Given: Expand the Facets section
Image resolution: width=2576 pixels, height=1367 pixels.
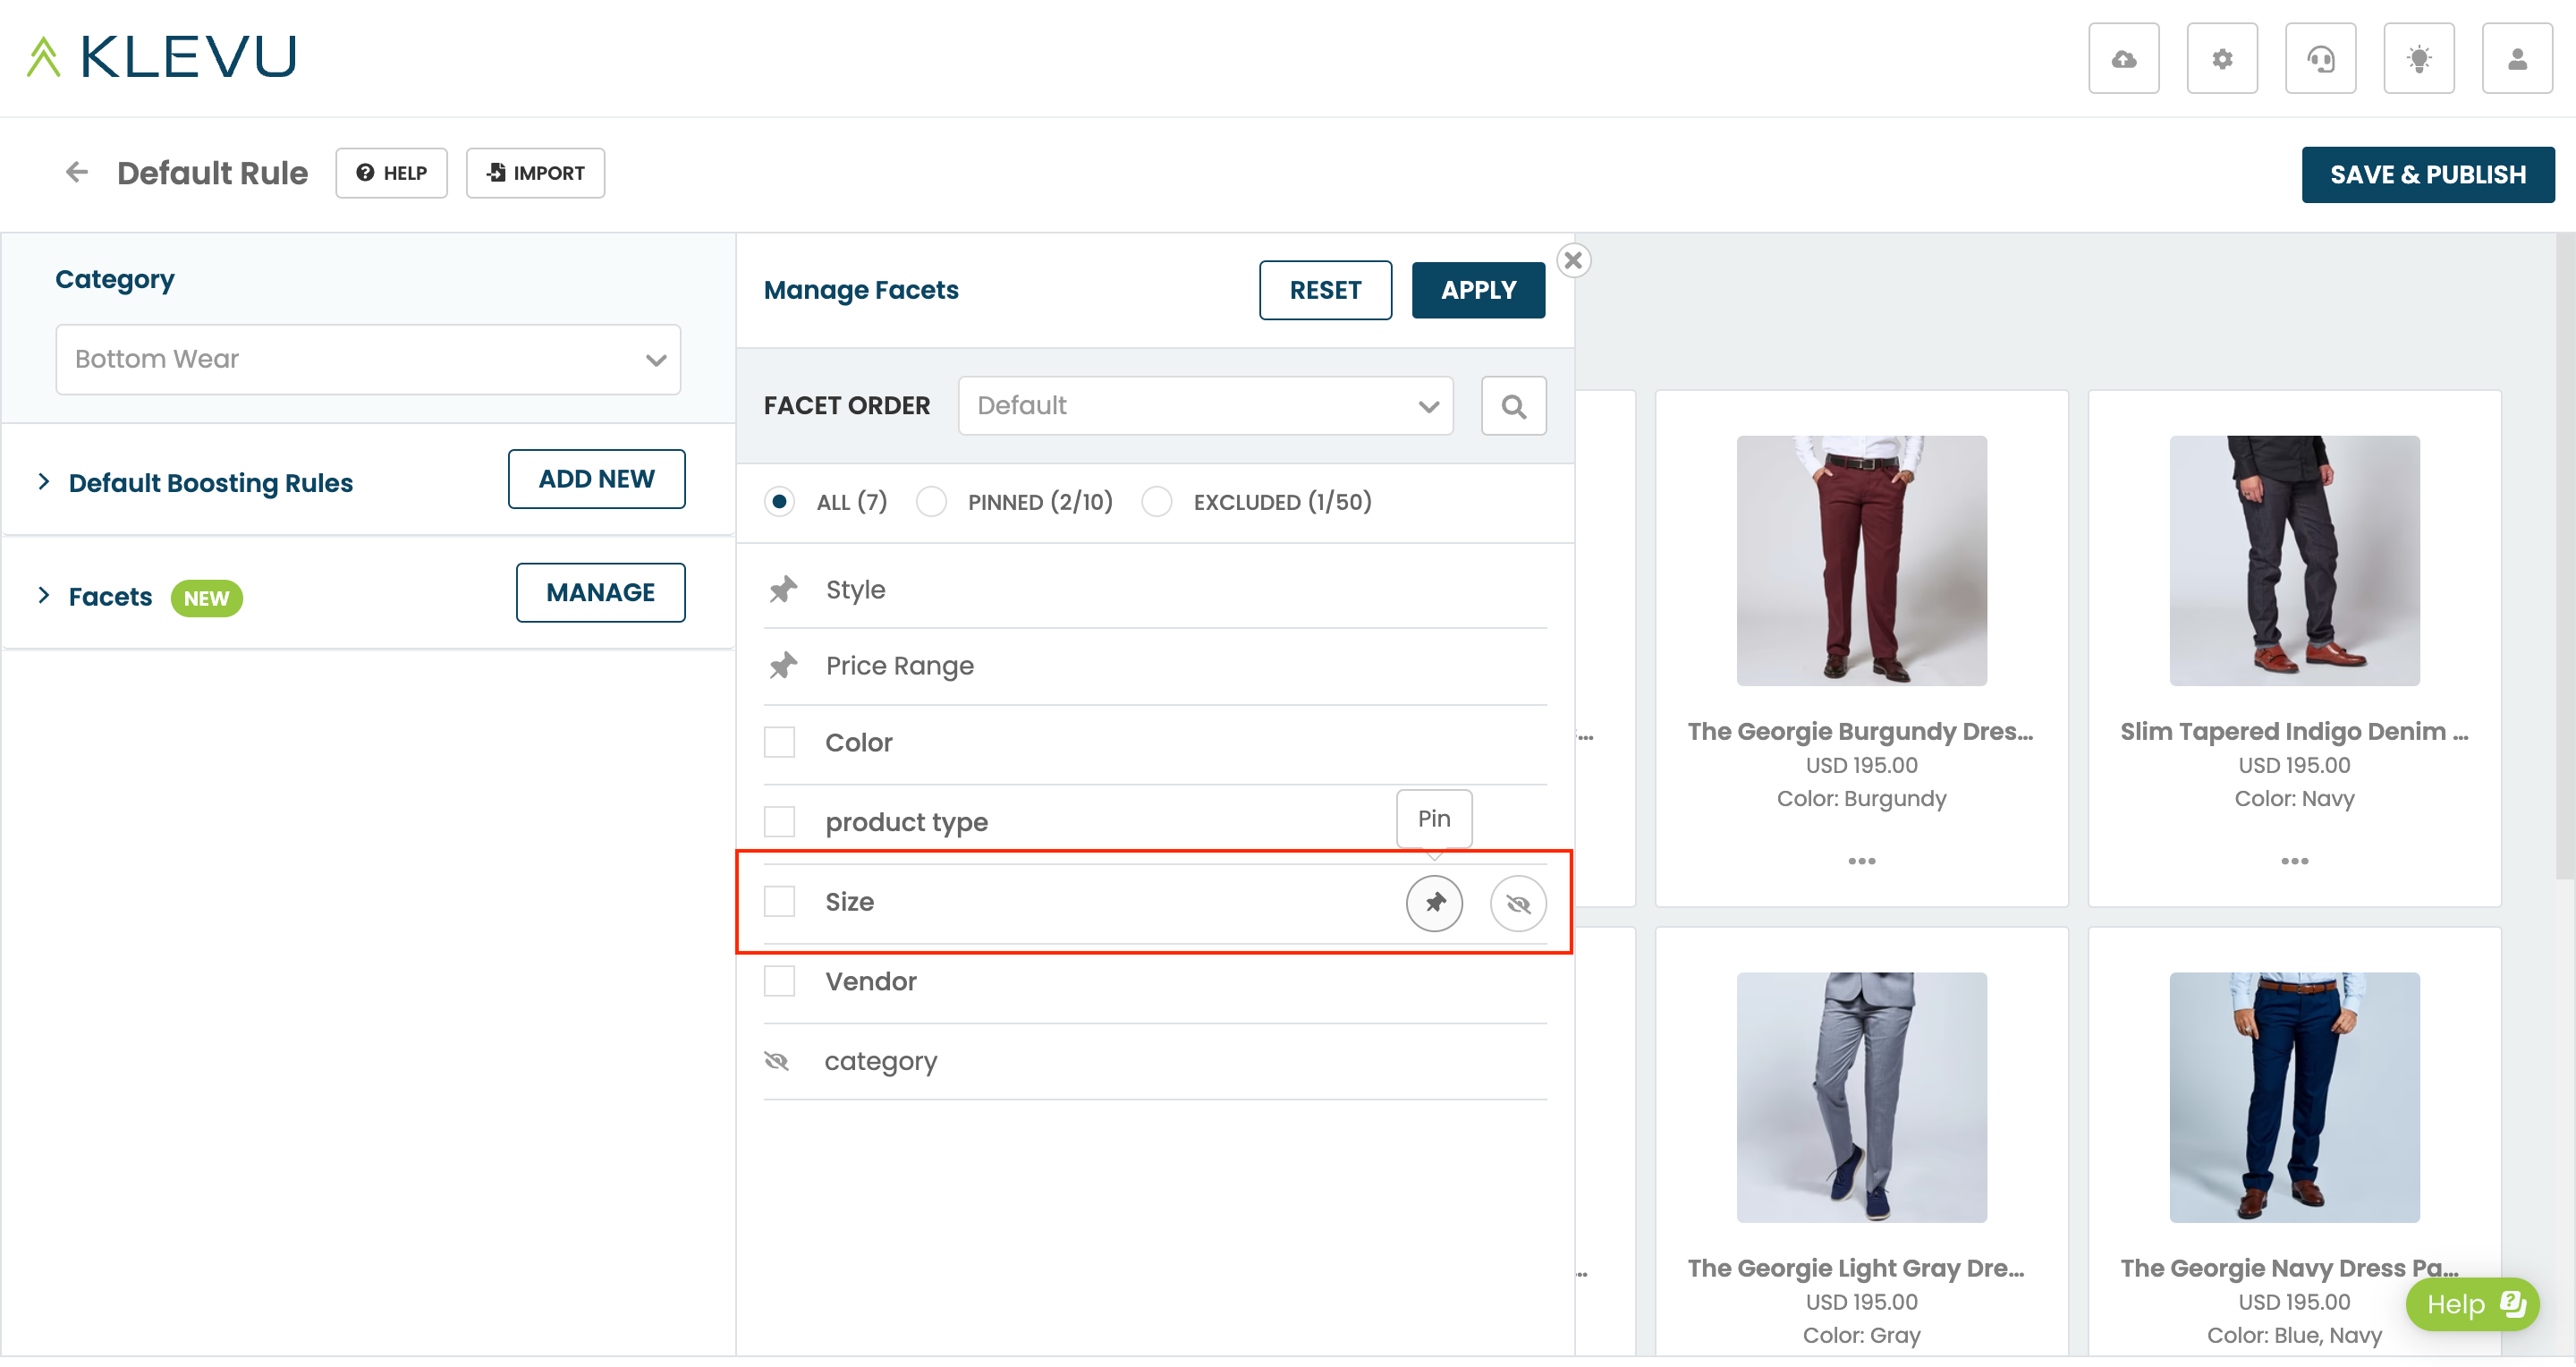Looking at the screenshot, I should [x=44, y=596].
